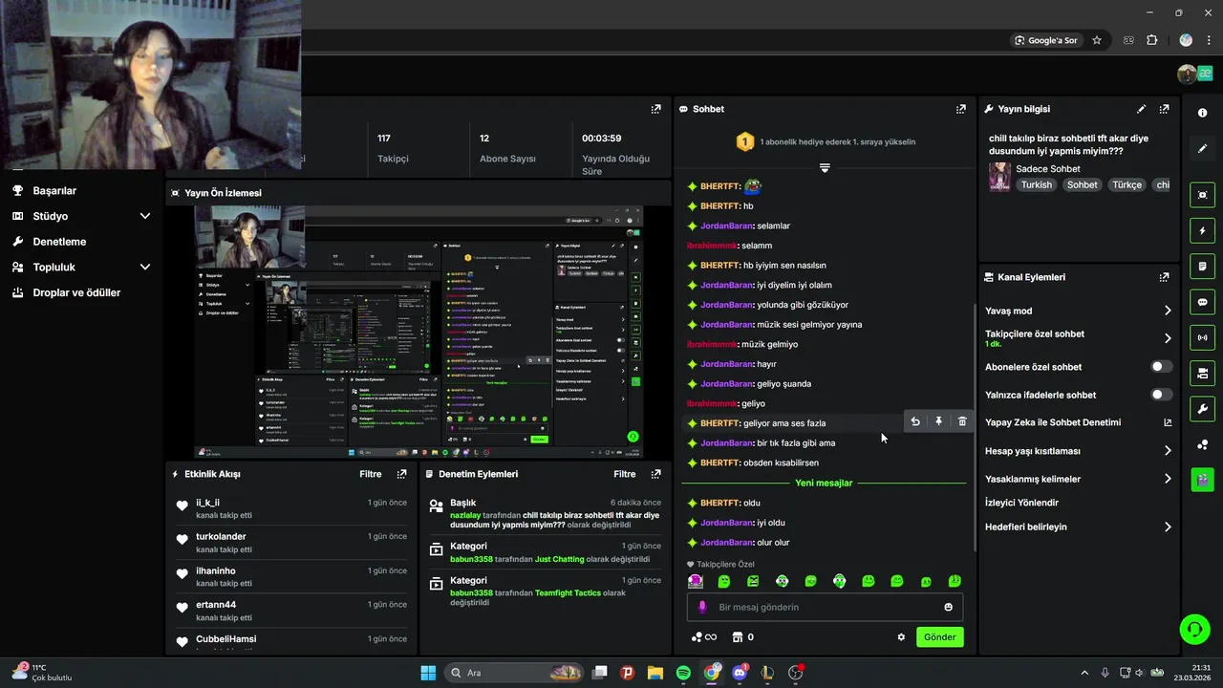Click the Türkçe tag in stream info
Viewport: 1223px width, 688px height.
coord(1126,184)
